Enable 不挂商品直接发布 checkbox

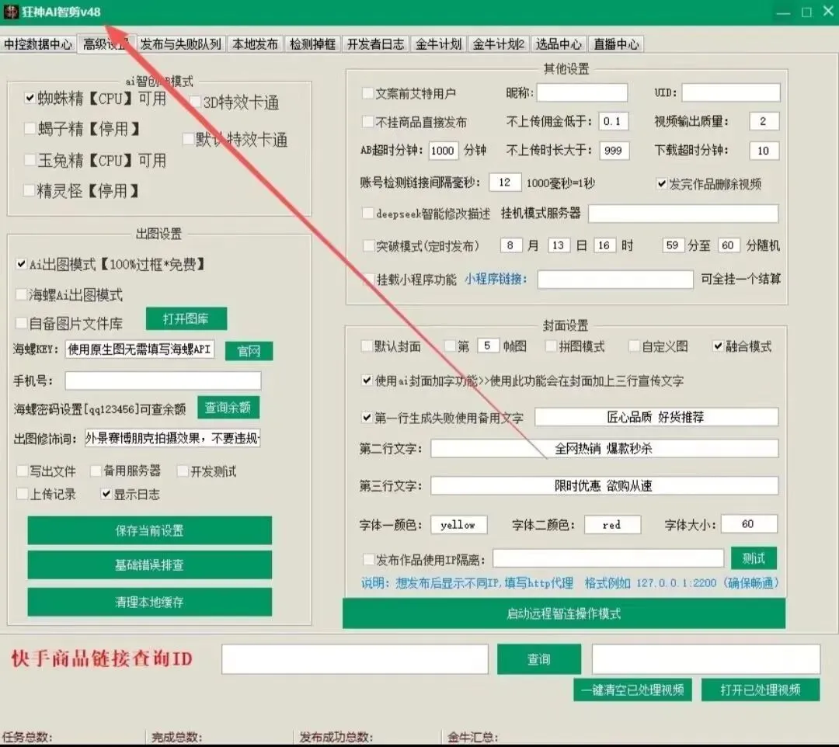pos(367,122)
